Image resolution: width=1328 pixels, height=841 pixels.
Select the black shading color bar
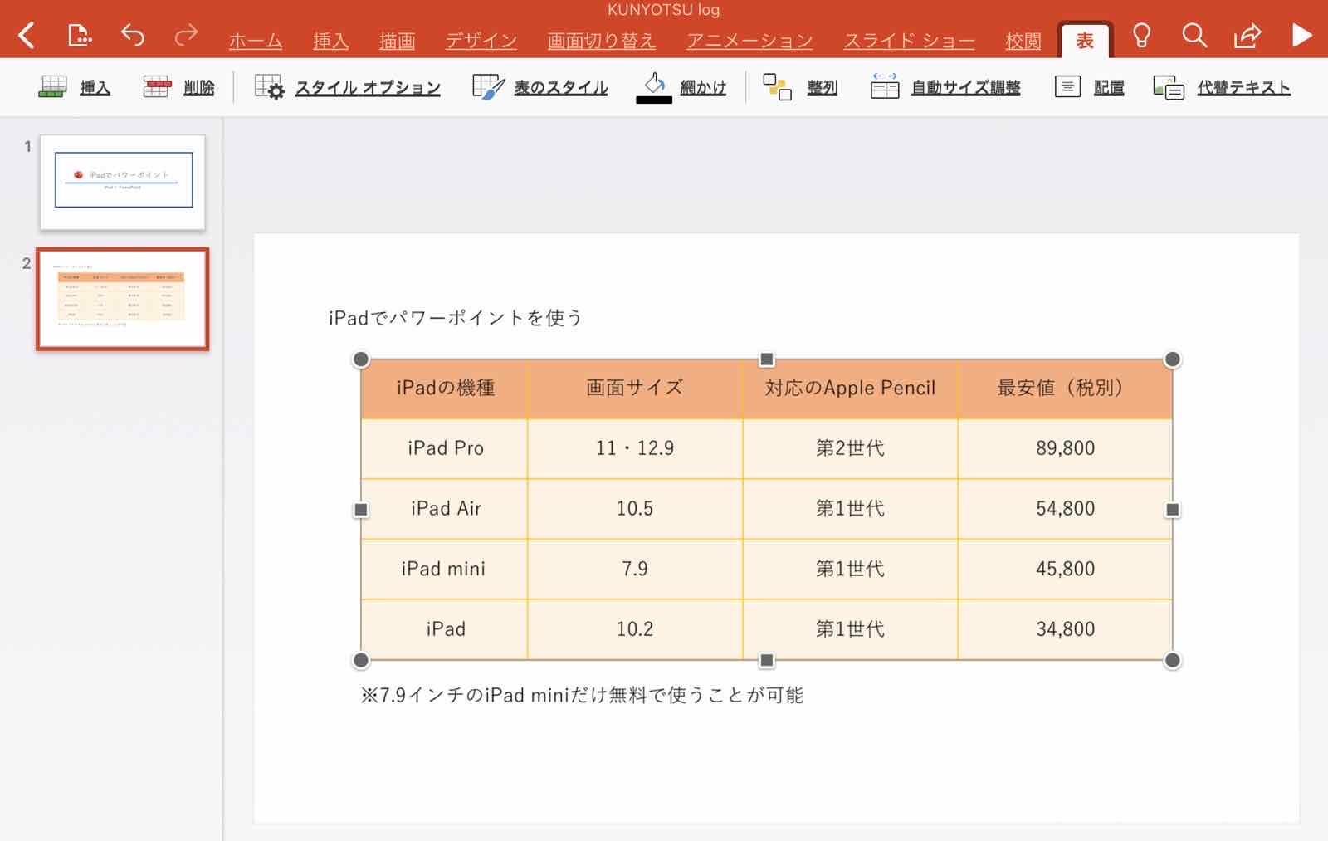click(654, 100)
